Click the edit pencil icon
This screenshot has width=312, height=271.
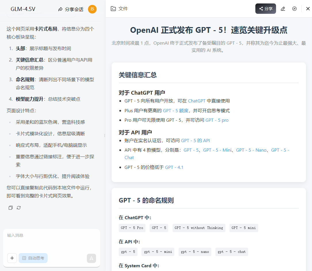pos(283,9)
